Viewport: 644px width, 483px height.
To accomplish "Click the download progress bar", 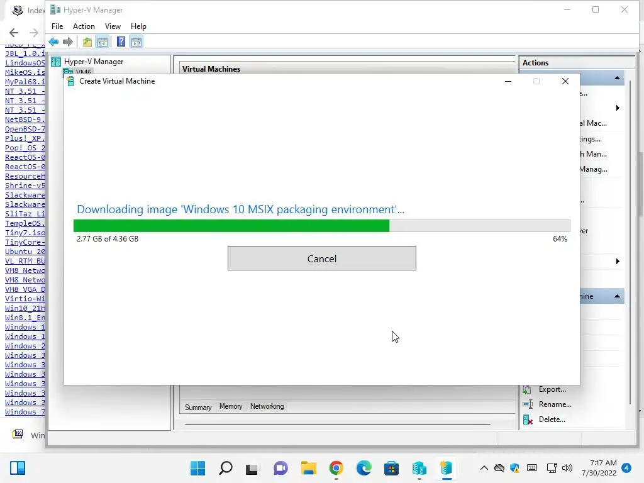I will pos(321,226).
